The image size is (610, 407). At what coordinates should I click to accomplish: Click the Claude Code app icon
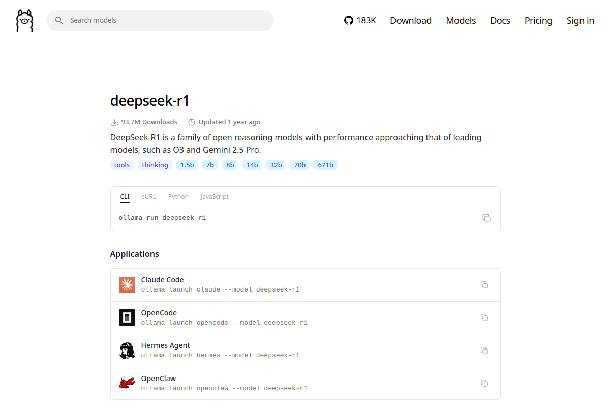127,285
